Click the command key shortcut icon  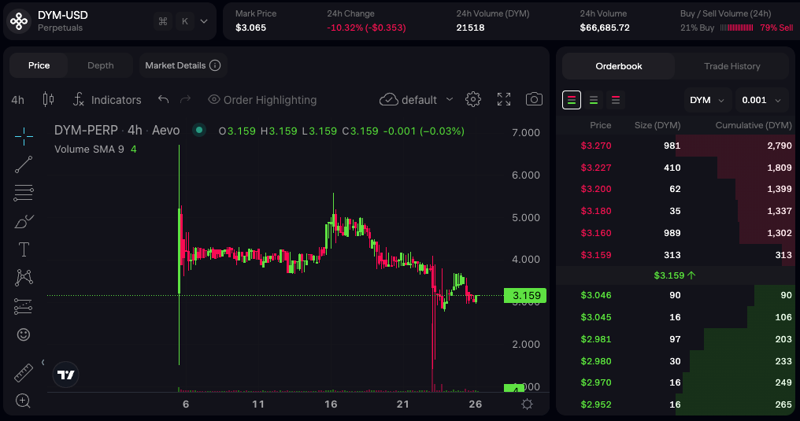coord(163,21)
